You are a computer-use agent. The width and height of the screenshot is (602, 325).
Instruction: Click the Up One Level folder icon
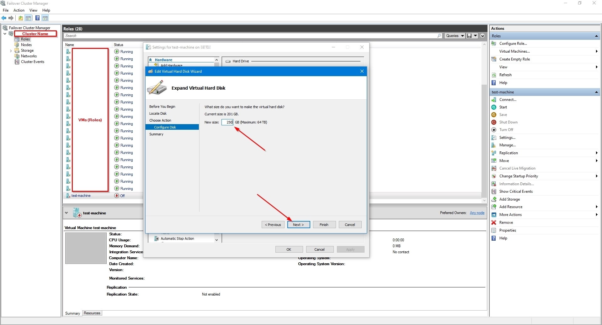[x=21, y=18]
